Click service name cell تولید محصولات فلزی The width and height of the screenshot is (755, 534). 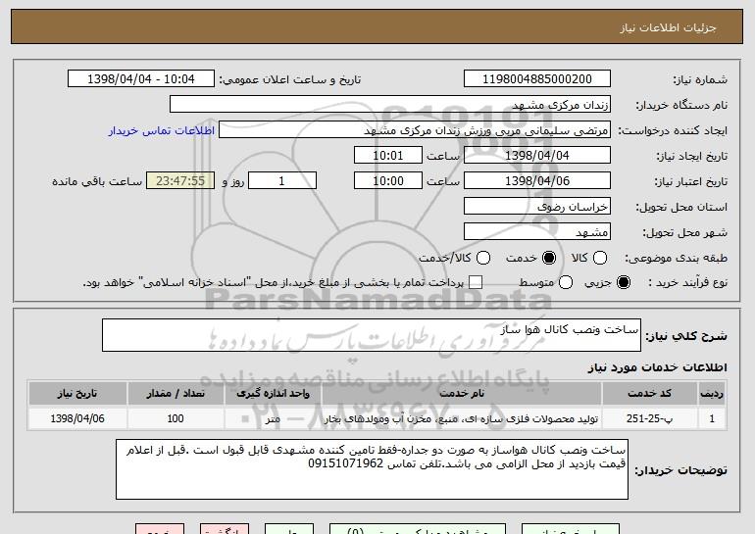click(462, 418)
